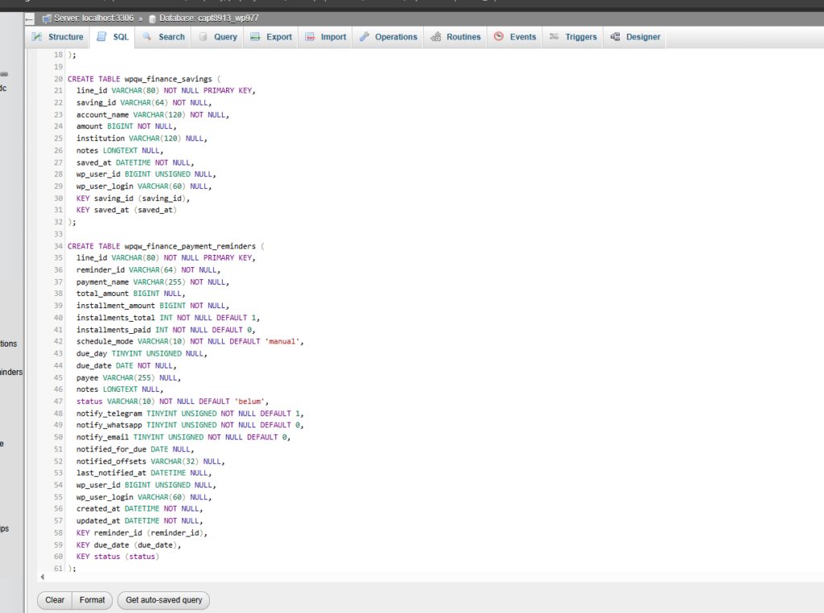The image size is (824, 613).
Task: Click the Format button
Action: pos(92,599)
